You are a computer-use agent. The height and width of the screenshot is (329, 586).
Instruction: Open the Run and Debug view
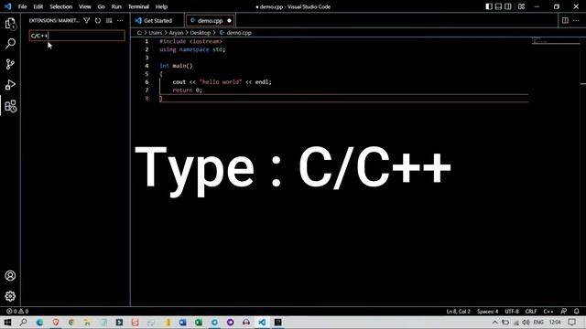pyautogui.click(x=10, y=85)
